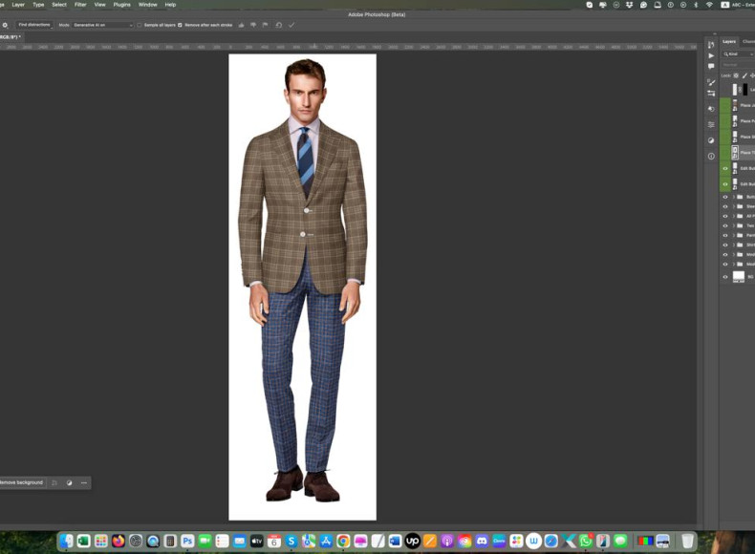Image resolution: width=755 pixels, height=554 pixels.
Task: Open the Info panel icon in side dock
Action: click(711, 156)
